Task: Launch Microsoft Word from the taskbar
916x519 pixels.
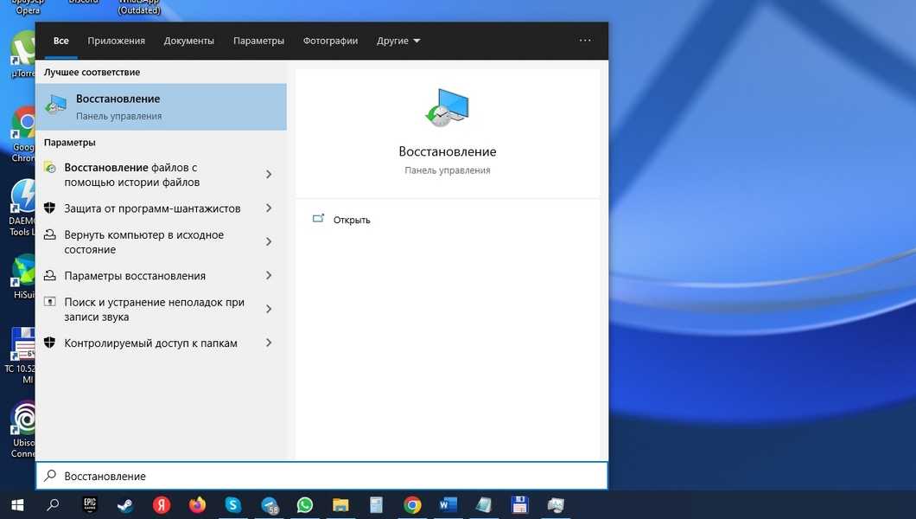Action: coord(448,505)
